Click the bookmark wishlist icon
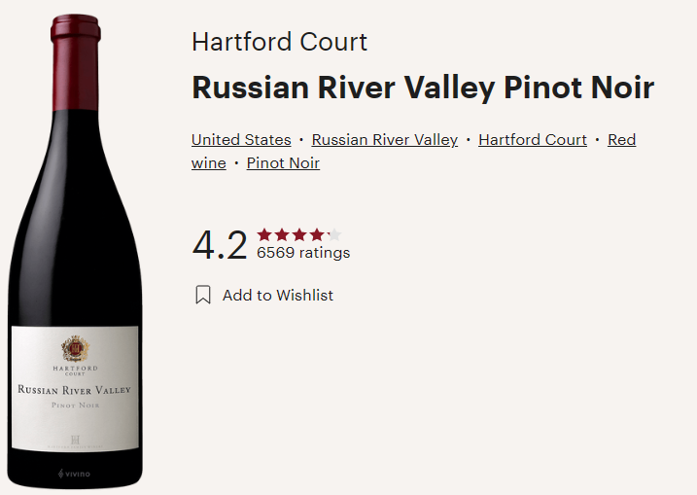Image resolution: width=697 pixels, height=495 pixels. [x=203, y=295]
